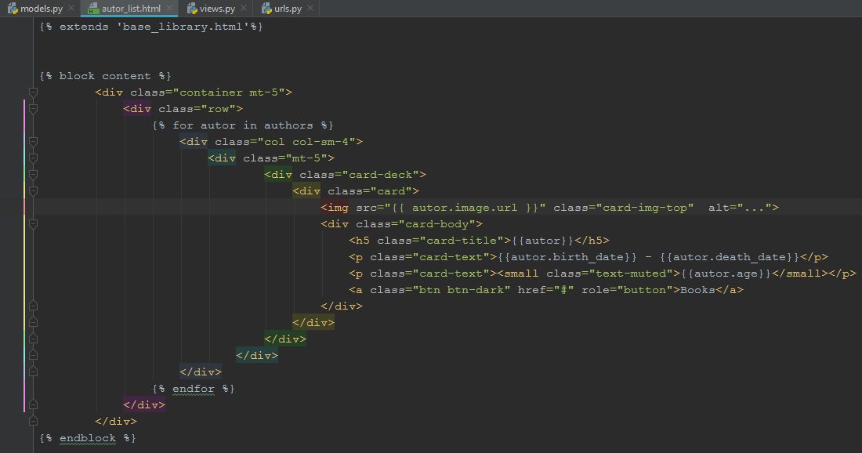
Task: Click the {{autor.age}} variable
Action: [726, 274]
